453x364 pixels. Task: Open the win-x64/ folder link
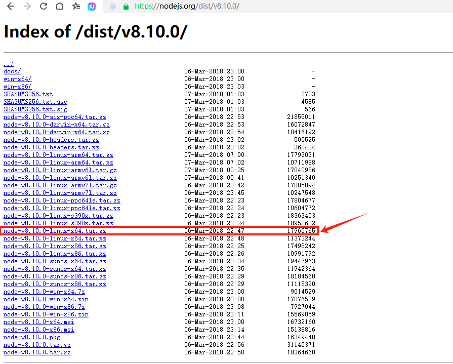point(17,79)
